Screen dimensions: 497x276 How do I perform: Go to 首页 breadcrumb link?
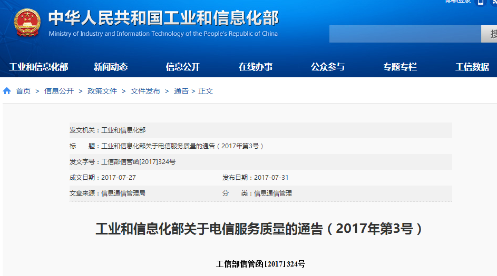pyautogui.click(x=23, y=91)
